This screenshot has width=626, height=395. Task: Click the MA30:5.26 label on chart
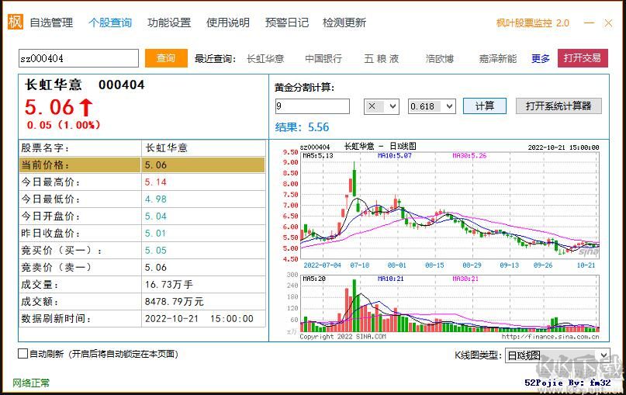click(x=469, y=156)
